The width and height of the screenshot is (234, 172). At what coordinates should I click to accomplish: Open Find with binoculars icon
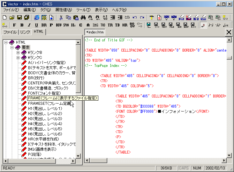(x=83, y=18)
